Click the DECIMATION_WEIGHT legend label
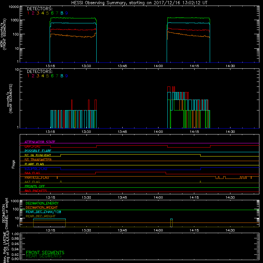 [42, 207]
